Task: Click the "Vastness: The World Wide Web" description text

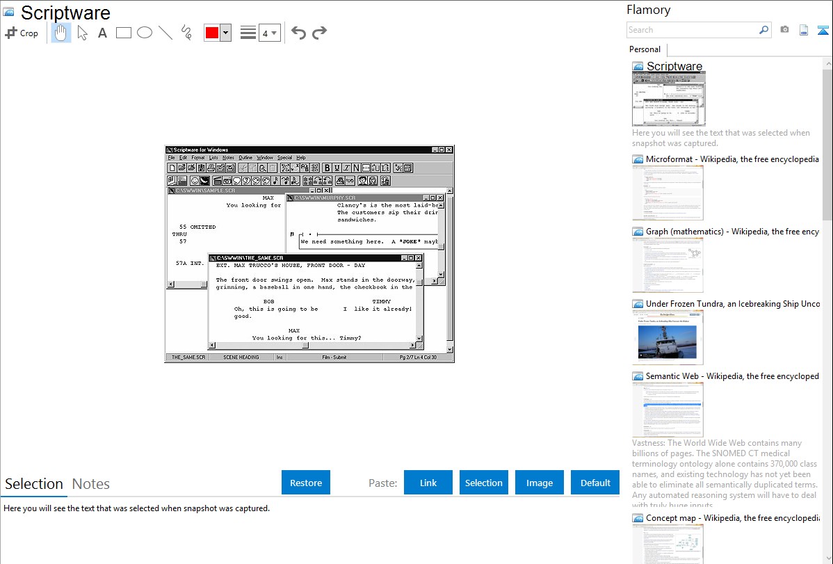Action: (x=725, y=474)
